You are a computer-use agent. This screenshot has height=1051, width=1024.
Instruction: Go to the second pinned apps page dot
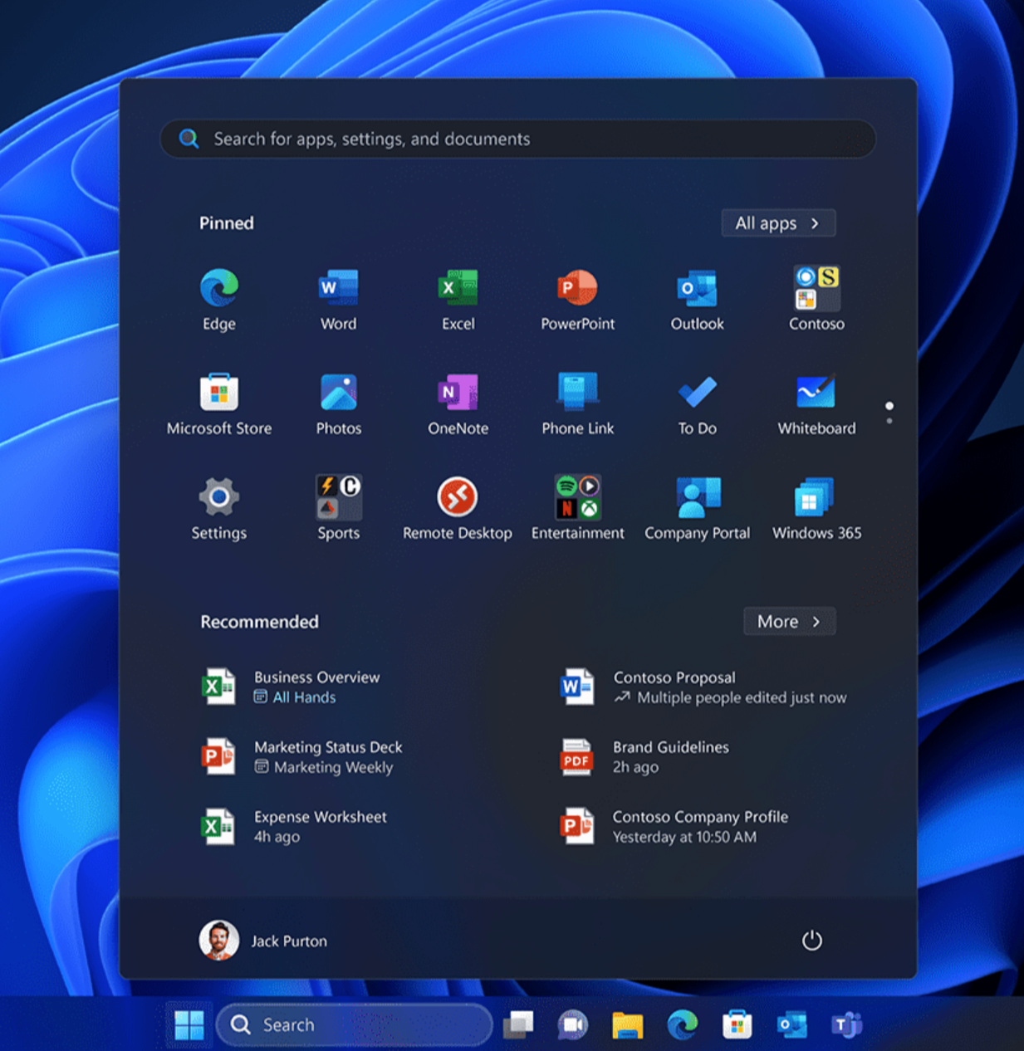(x=889, y=421)
